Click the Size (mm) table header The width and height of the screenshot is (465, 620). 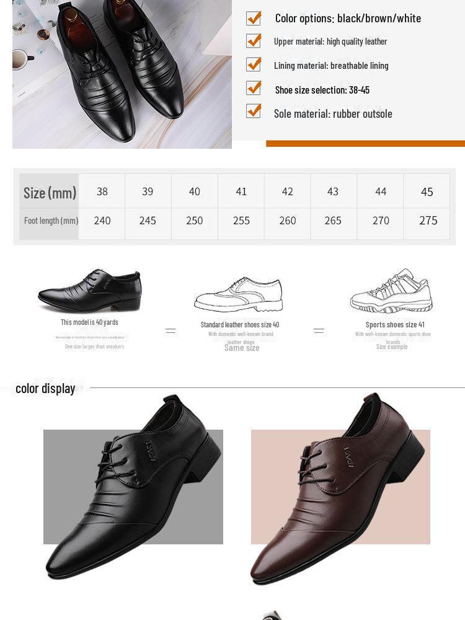tap(50, 193)
